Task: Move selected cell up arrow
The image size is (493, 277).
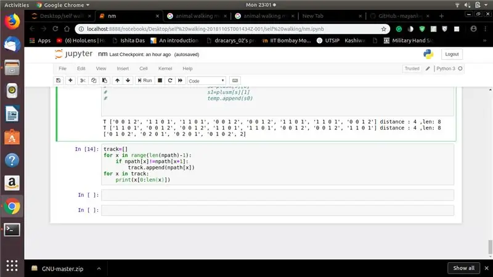Action: coord(117,81)
